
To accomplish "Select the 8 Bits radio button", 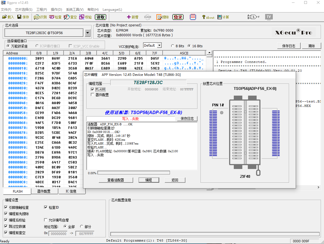I will point(172,46).
